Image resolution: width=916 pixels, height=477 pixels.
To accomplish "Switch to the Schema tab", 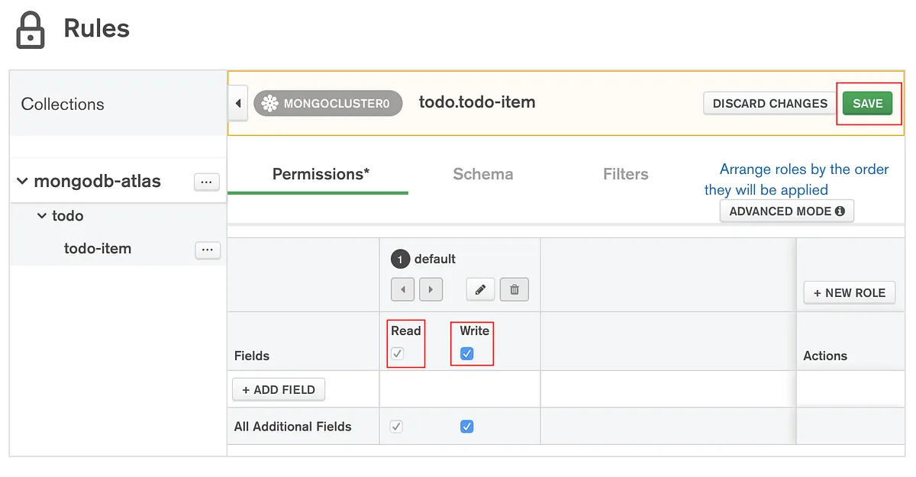I will point(482,174).
